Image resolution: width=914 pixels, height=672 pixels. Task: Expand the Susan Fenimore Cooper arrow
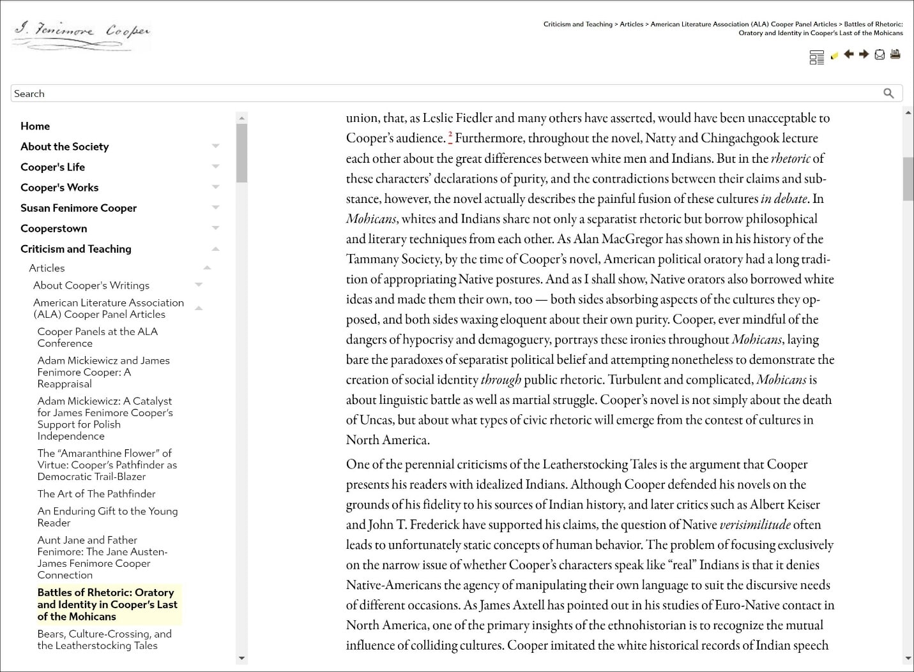click(x=215, y=207)
